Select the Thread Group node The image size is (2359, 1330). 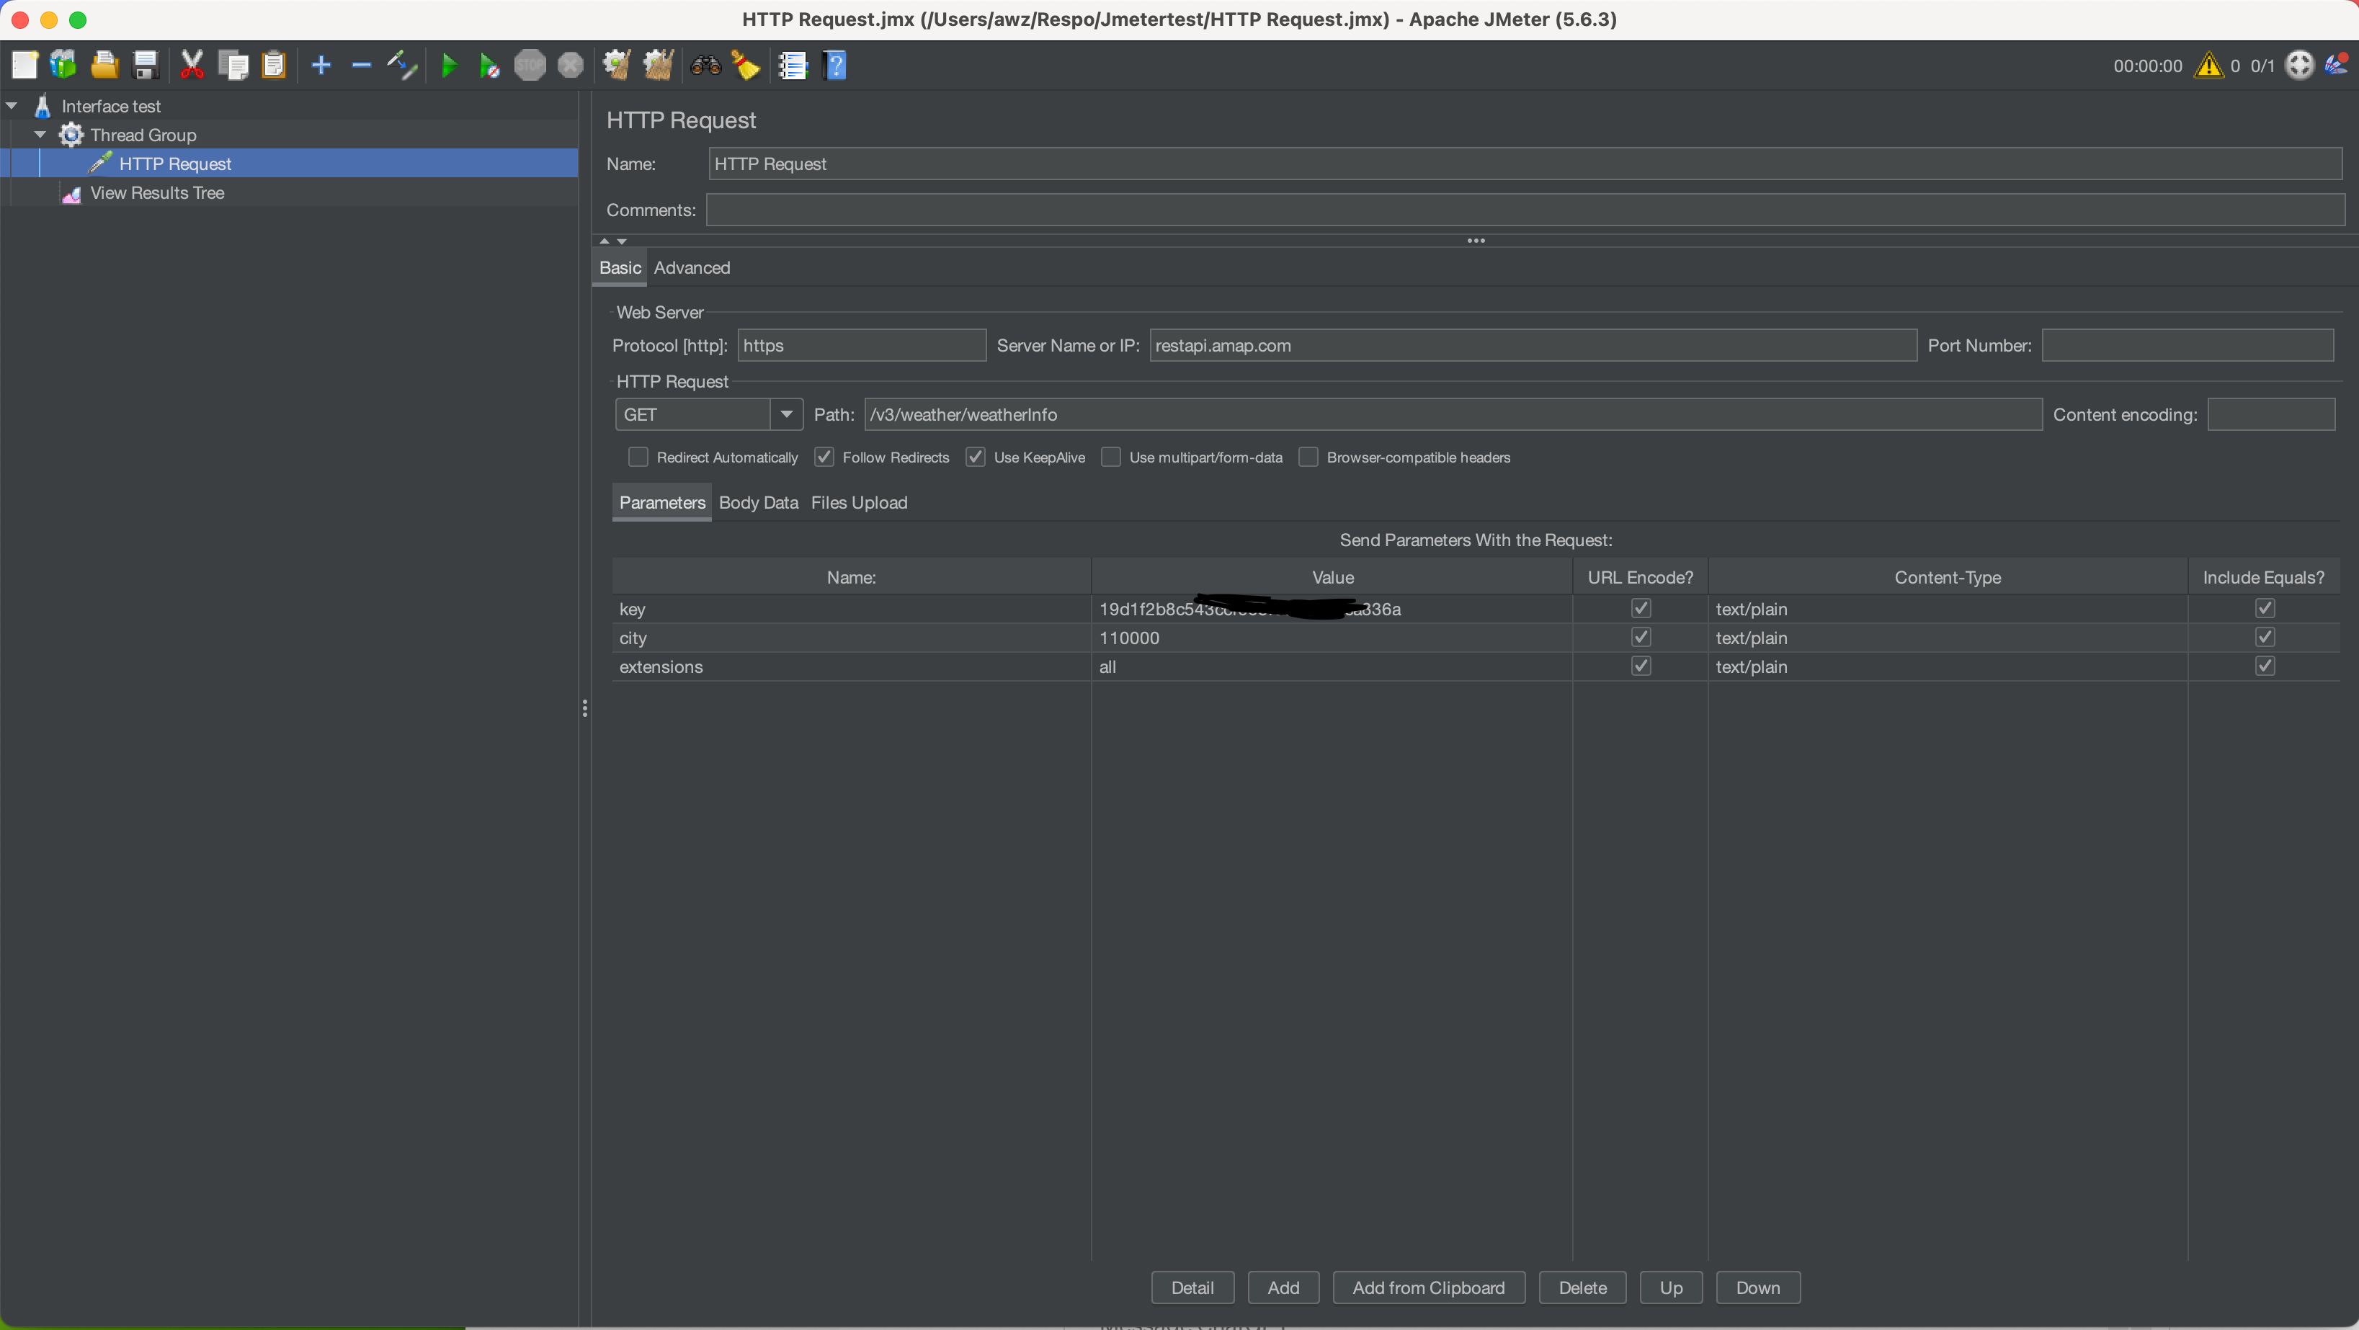tap(143, 135)
